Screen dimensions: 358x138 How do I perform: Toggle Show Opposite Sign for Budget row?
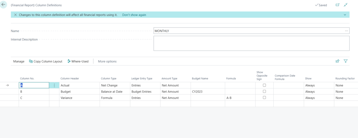click(x=264, y=91)
